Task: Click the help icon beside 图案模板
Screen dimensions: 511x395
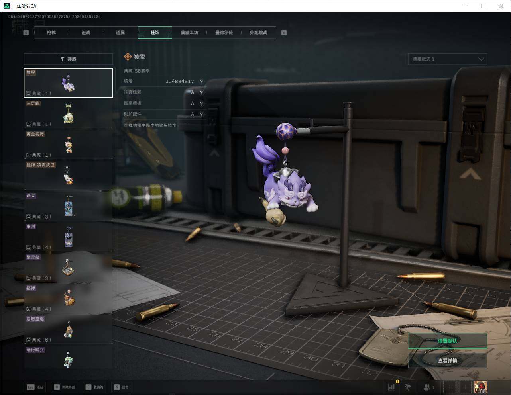Action: point(201,103)
